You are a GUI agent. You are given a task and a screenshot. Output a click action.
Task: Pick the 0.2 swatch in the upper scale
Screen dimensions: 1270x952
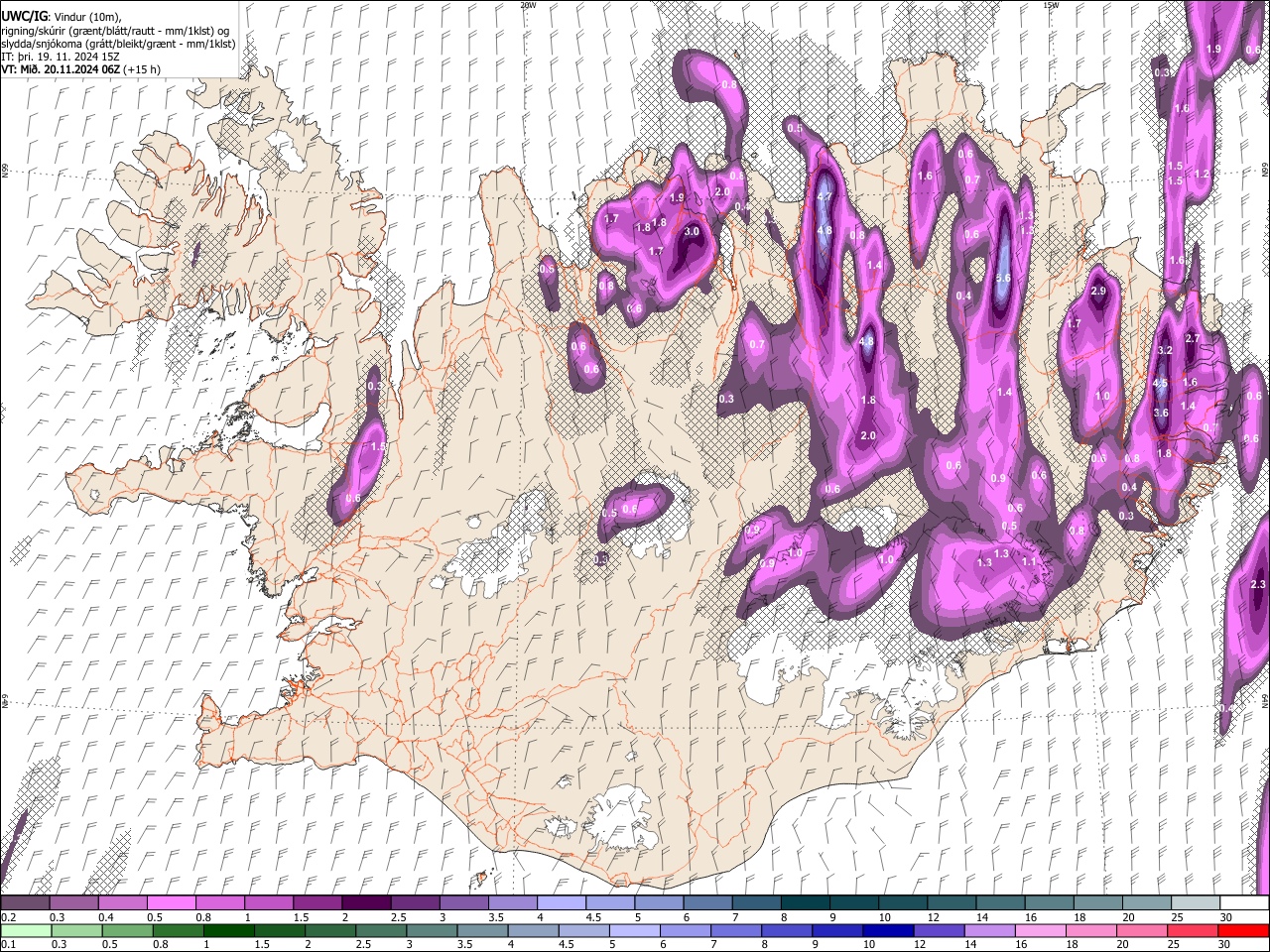click(25, 903)
